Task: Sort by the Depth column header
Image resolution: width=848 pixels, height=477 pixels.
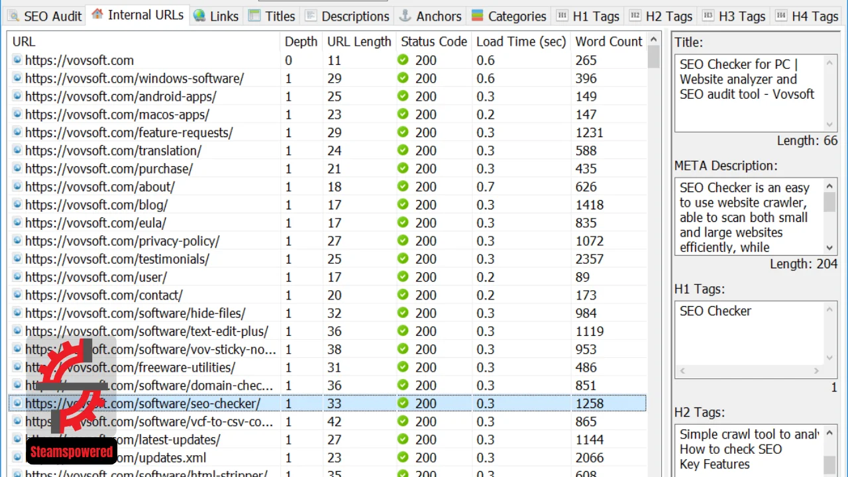Action: (x=301, y=41)
